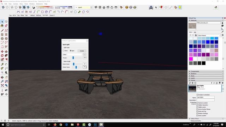226x127 pixels.
Task: Click the Windows taskbar search box
Action: pyautogui.click(x=26, y=125)
